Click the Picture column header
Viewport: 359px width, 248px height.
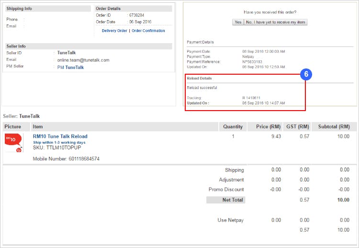point(16,127)
